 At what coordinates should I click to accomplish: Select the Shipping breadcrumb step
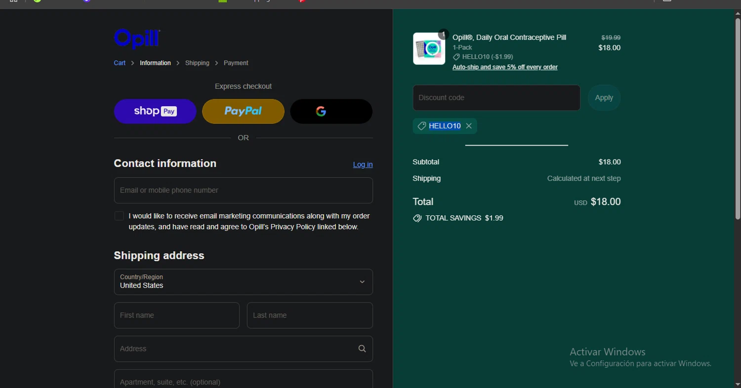[x=197, y=63]
